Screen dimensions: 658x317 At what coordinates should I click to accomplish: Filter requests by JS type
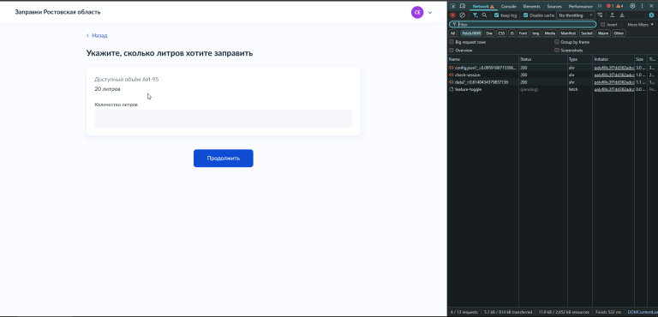click(512, 33)
